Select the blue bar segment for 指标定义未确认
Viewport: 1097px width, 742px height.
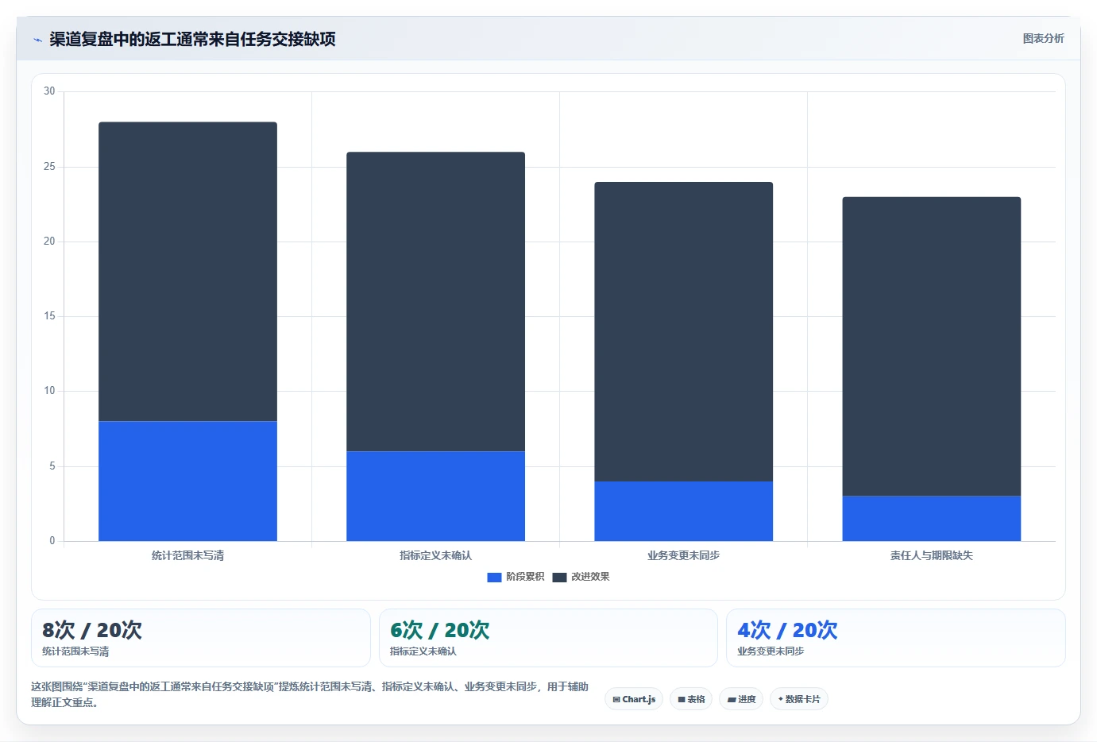click(x=435, y=497)
